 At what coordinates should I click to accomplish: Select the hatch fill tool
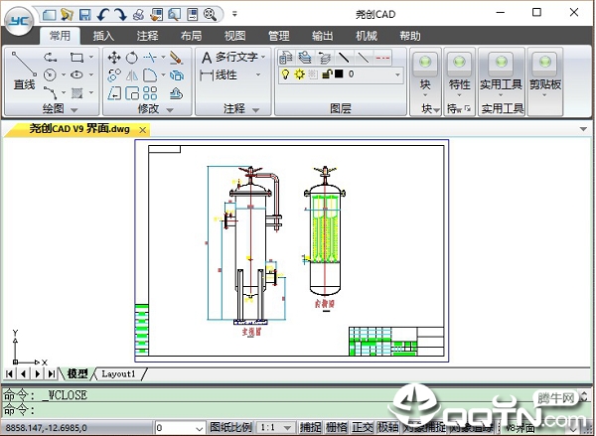(77, 92)
